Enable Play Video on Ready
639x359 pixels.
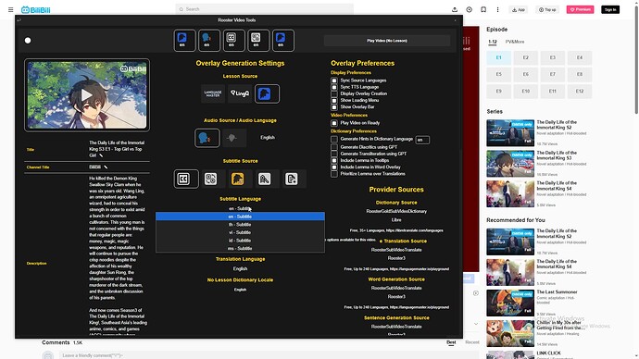point(334,123)
